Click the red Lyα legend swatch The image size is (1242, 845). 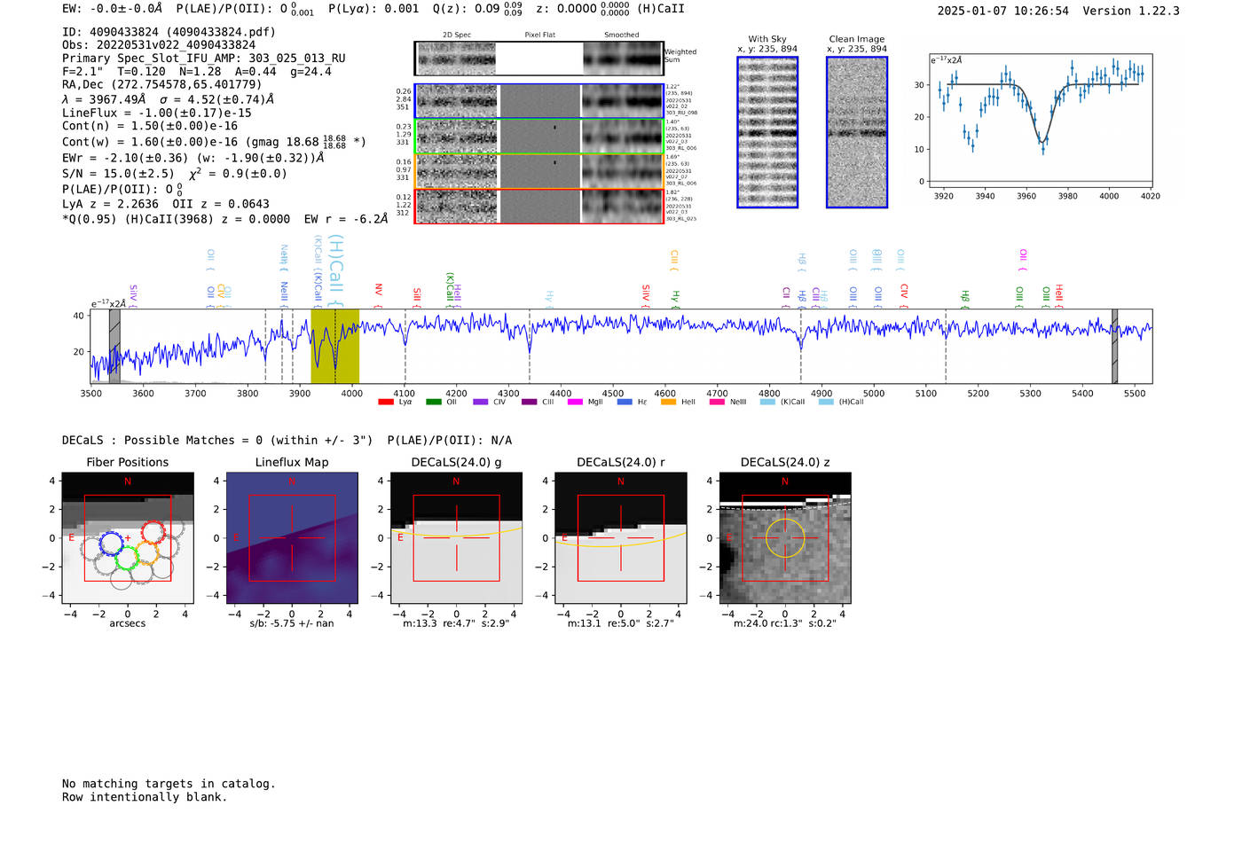coord(386,403)
